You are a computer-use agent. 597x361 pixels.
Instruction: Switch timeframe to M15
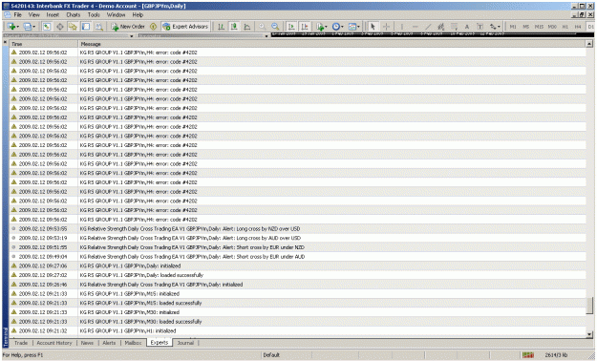coord(539,27)
